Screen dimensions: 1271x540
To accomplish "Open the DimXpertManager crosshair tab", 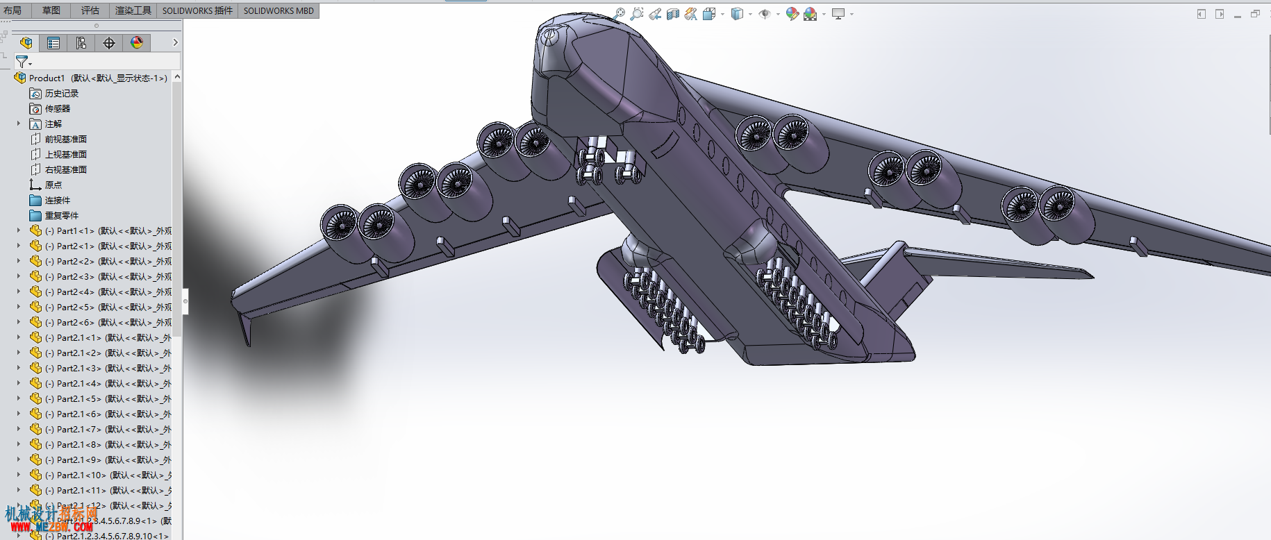I will coord(109,43).
